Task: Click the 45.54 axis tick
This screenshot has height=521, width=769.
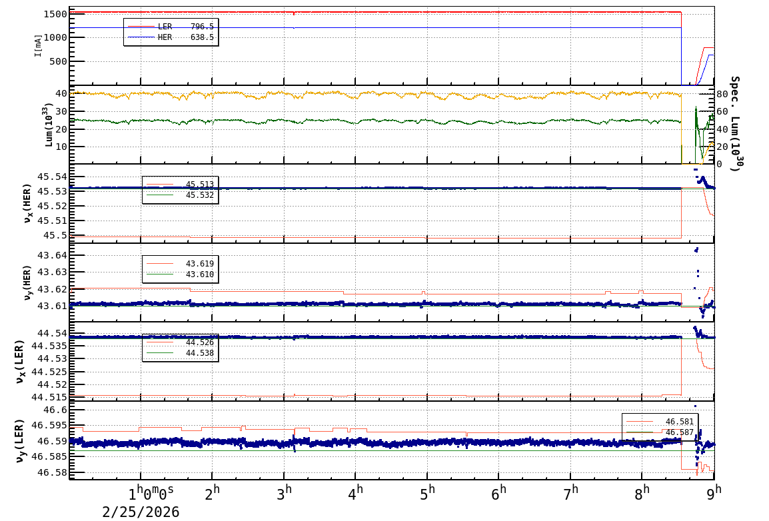Action: pos(53,177)
